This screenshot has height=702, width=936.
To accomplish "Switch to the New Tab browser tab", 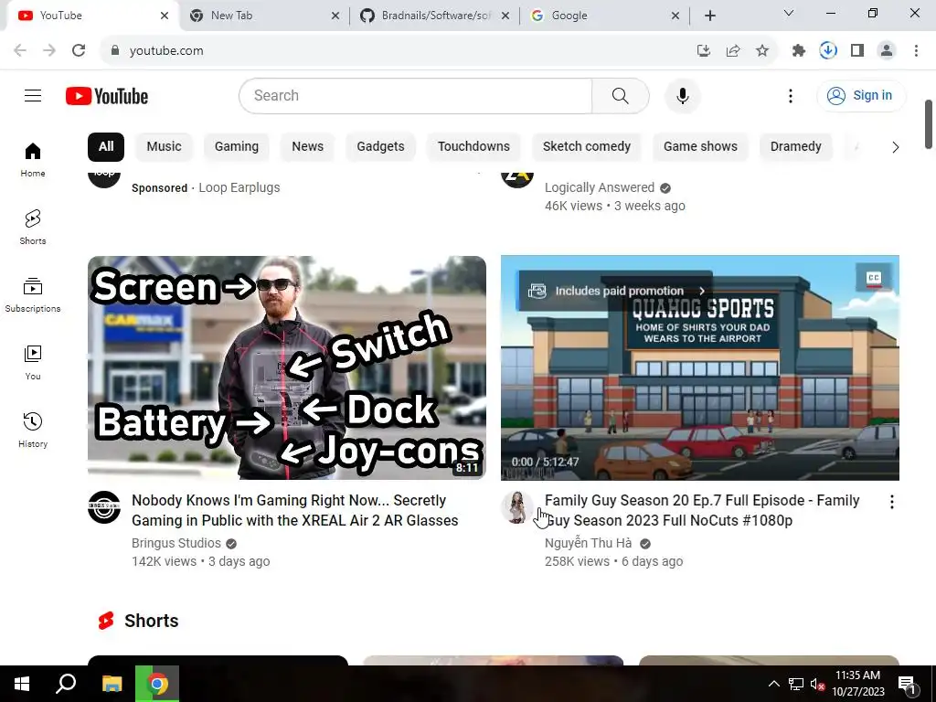I will pos(264,16).
